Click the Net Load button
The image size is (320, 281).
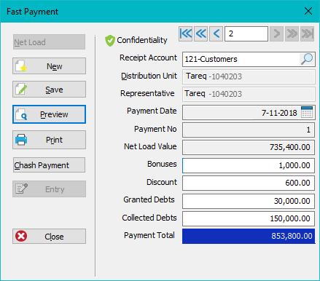[49, 42]
